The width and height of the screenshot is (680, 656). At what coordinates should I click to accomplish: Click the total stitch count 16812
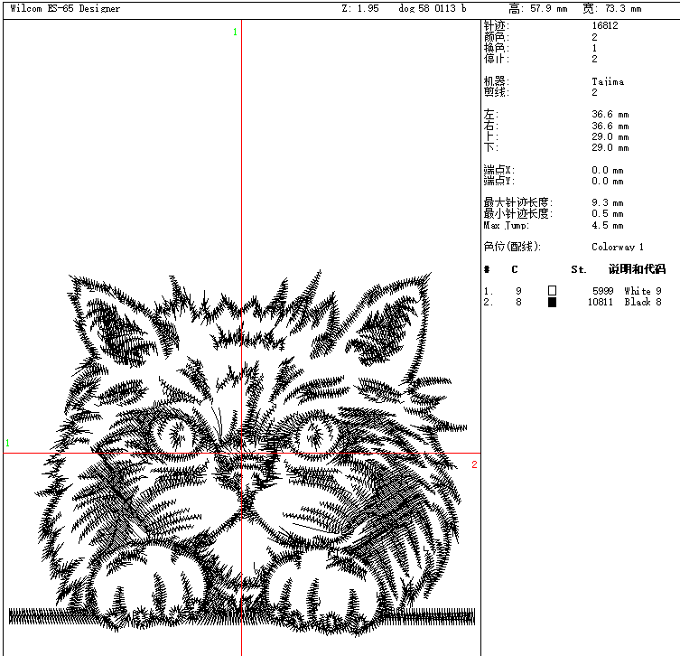coord(605,26)
